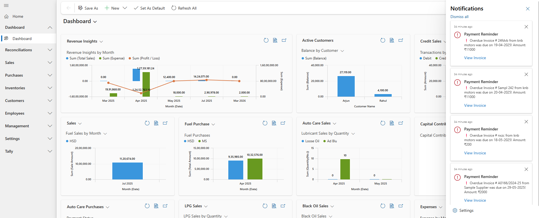Expand the Sales chart tile
The height and width of the screenshot is (218, 539).
point(165,123)
